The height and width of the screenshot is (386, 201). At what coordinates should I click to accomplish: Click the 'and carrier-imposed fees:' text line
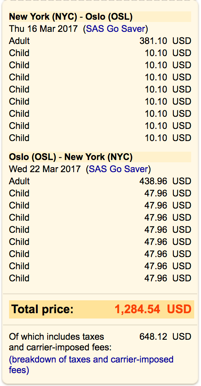click(60, 348)
